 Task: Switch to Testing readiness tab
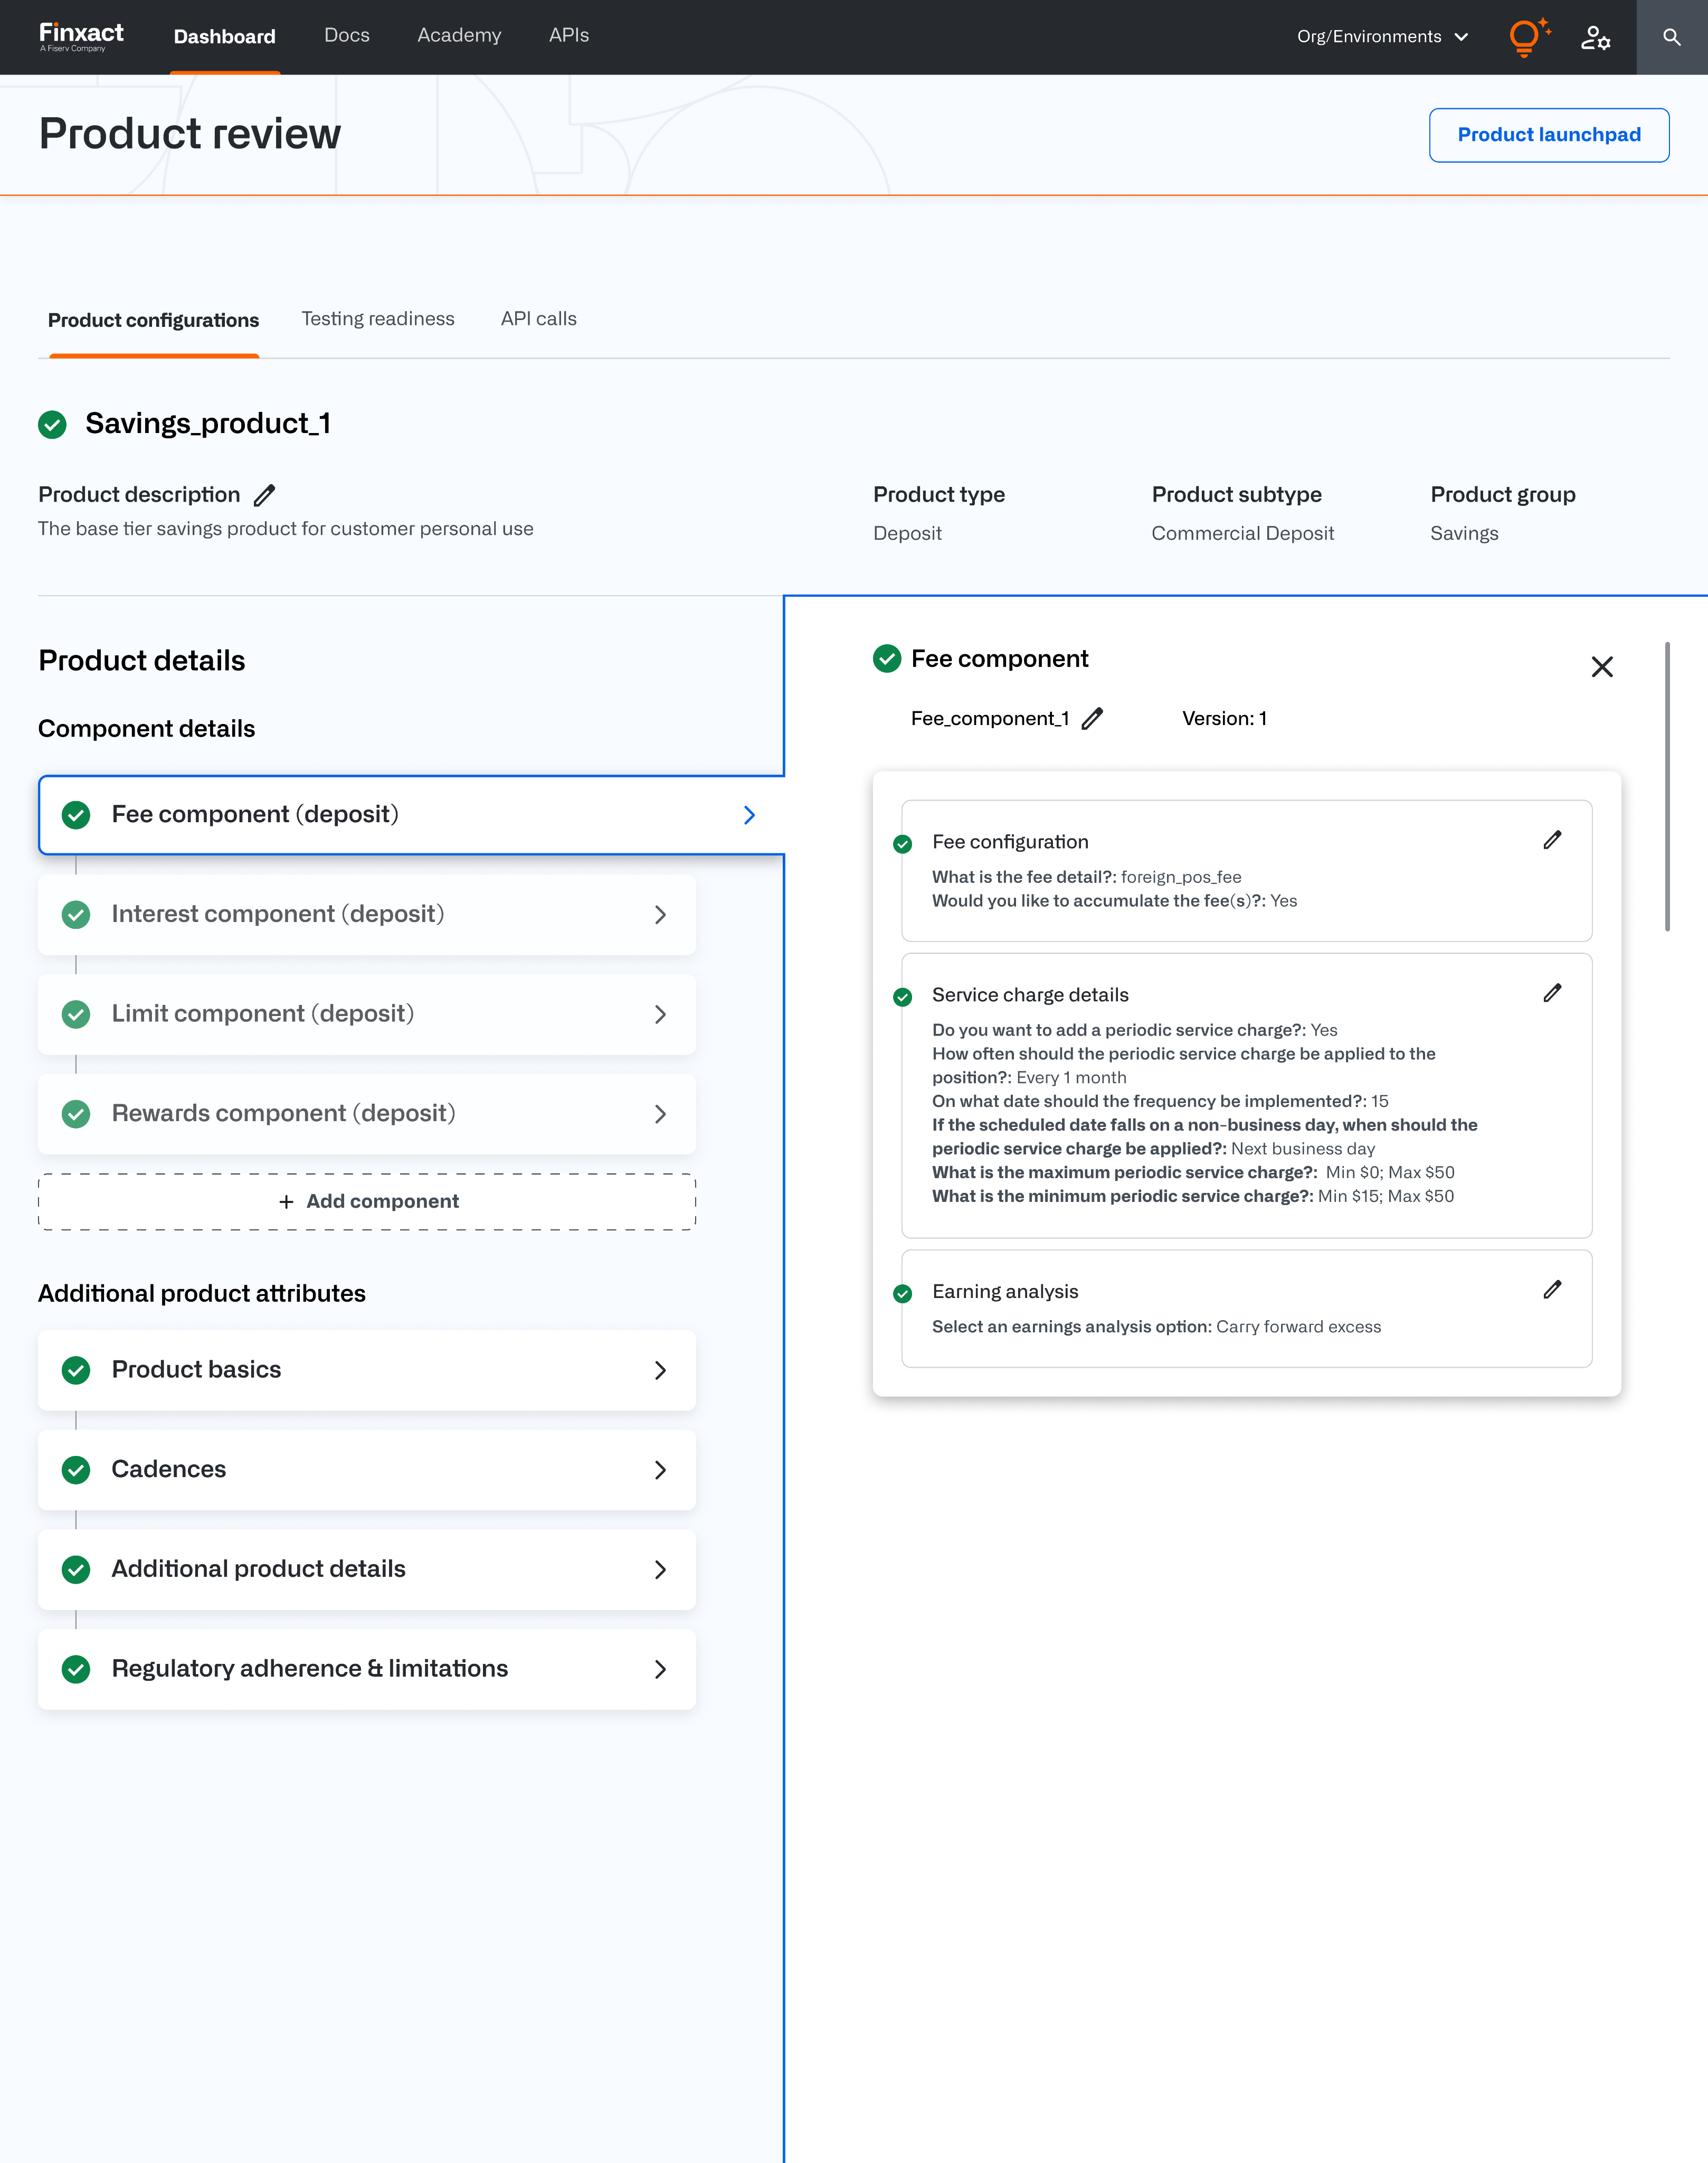[378, 319]
